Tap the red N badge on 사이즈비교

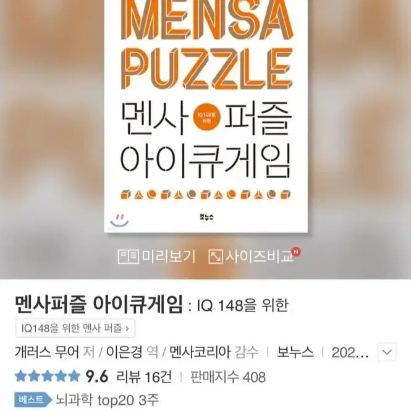(296, 252)
